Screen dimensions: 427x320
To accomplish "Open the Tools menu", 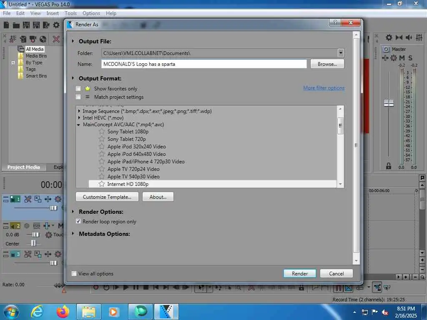I will [70, 13].
